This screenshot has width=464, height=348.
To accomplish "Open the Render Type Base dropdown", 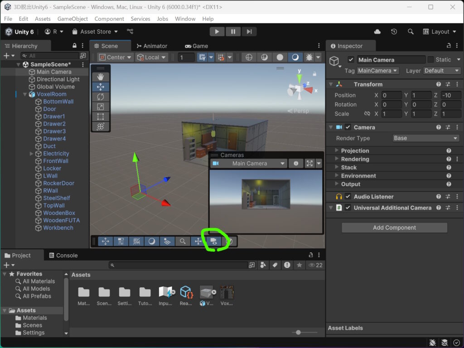I will 425,138.
